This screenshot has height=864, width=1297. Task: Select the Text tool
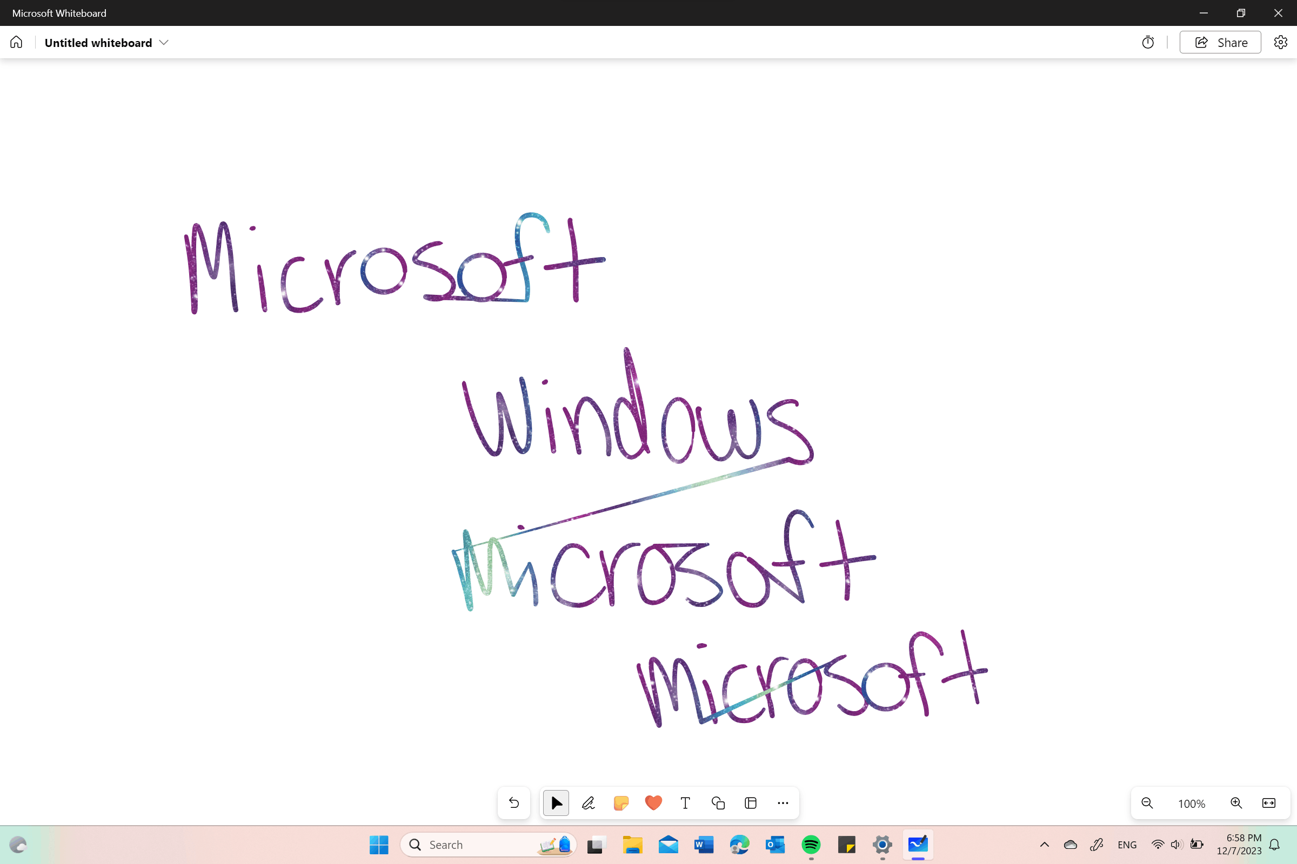[685, 803]
